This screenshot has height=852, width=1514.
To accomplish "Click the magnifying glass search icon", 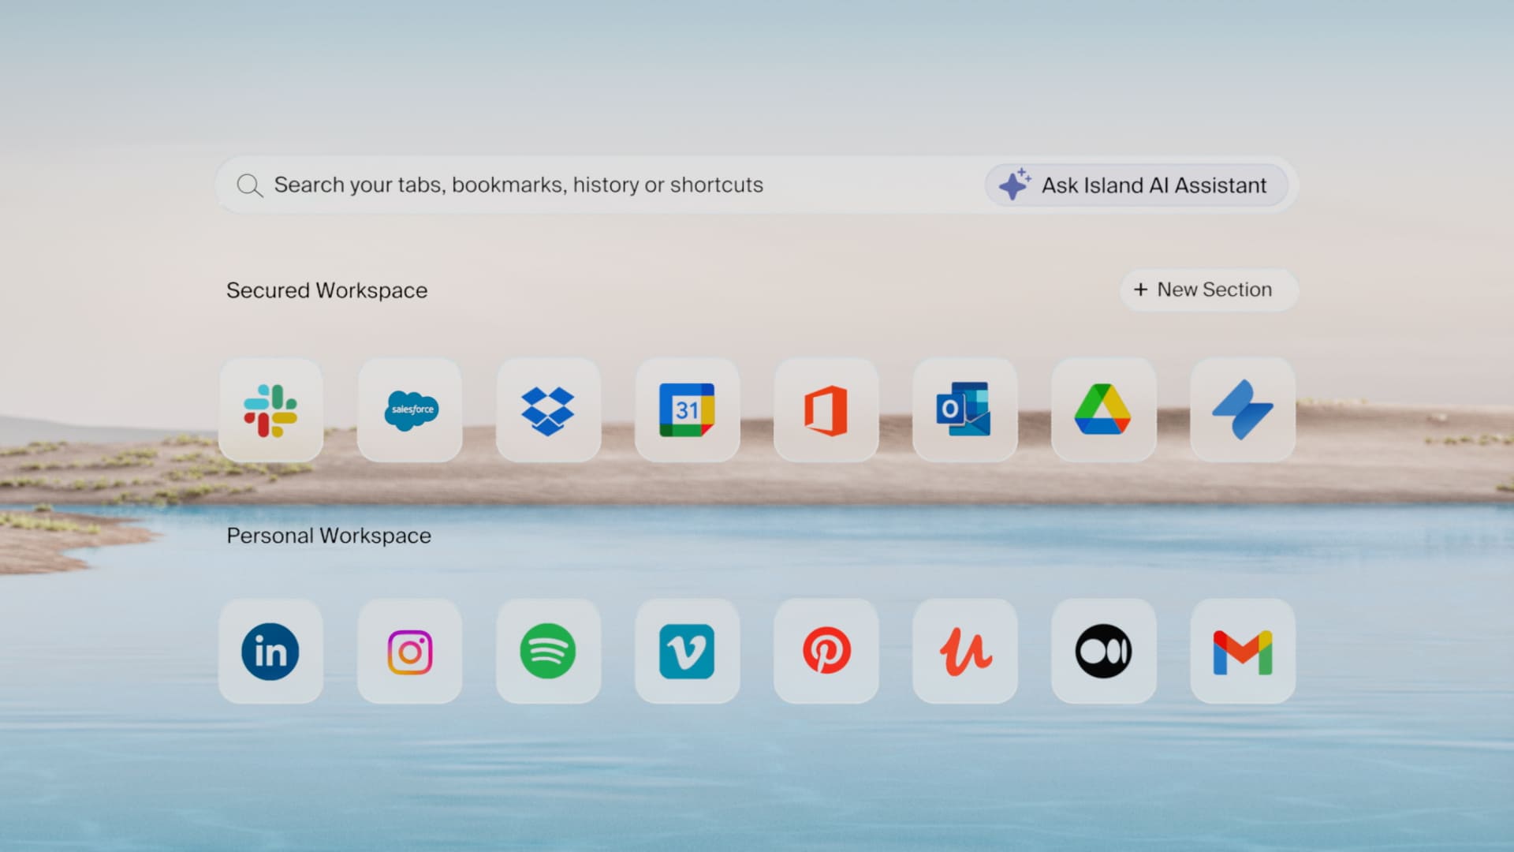I will [249, 186].
